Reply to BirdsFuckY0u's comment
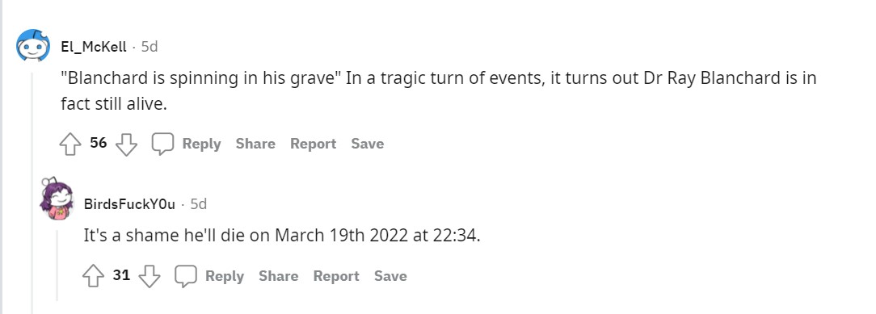 [x=225, y=276]
